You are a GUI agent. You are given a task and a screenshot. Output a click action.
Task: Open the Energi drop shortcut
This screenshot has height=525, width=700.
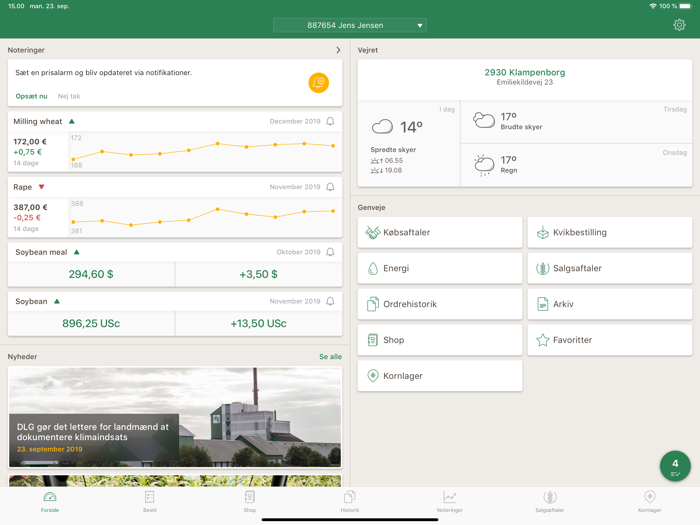click(440, 268)
